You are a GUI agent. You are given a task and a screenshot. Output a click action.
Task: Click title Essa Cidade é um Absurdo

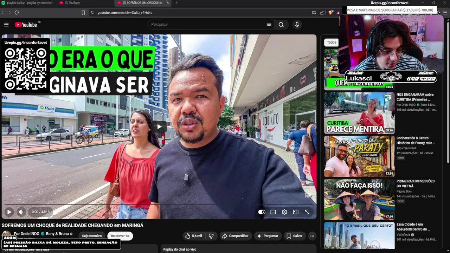(413, 227)
